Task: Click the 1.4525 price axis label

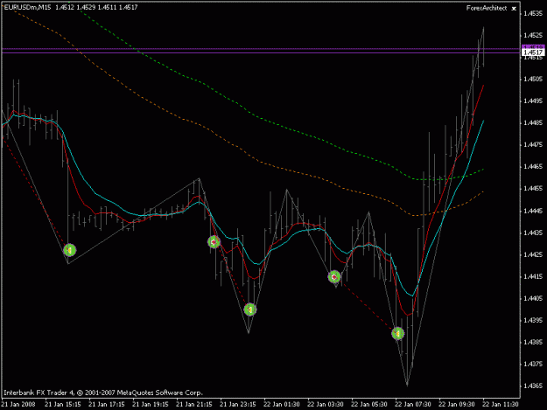Action: coord(533,36)
